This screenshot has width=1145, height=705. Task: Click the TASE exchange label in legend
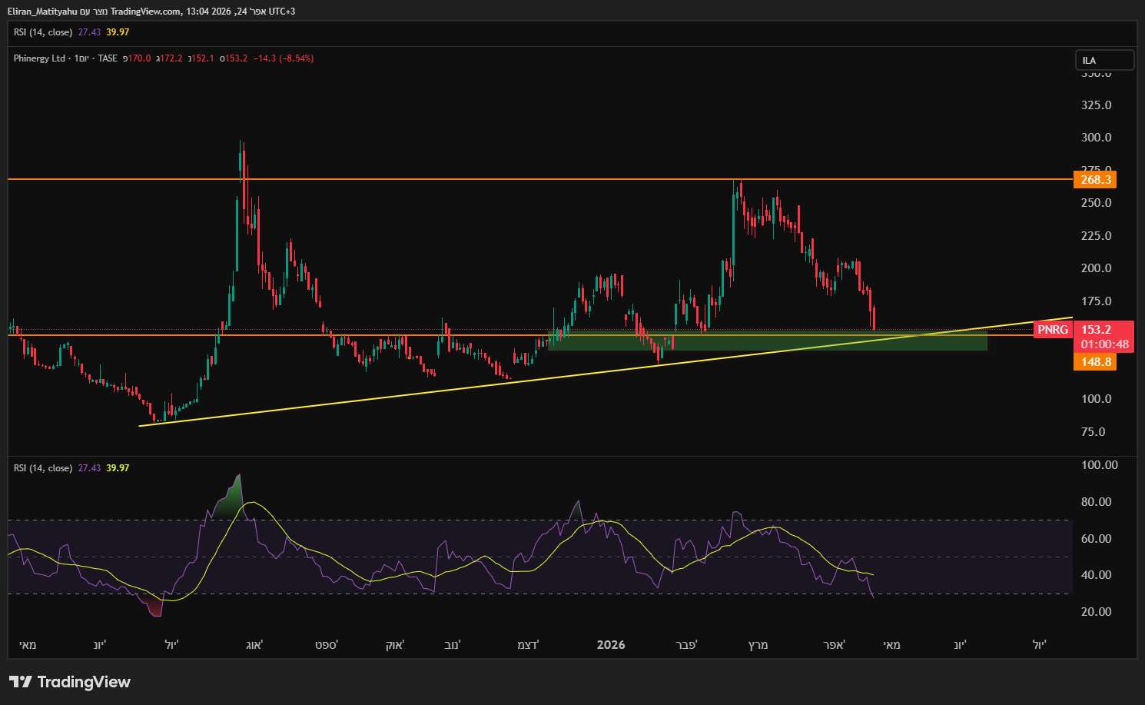pyautogui.click(x=108, y=58)
